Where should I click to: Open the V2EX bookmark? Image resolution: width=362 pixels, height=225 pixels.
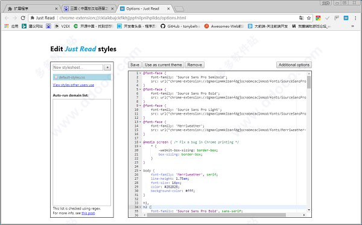(x=62, y=26)
